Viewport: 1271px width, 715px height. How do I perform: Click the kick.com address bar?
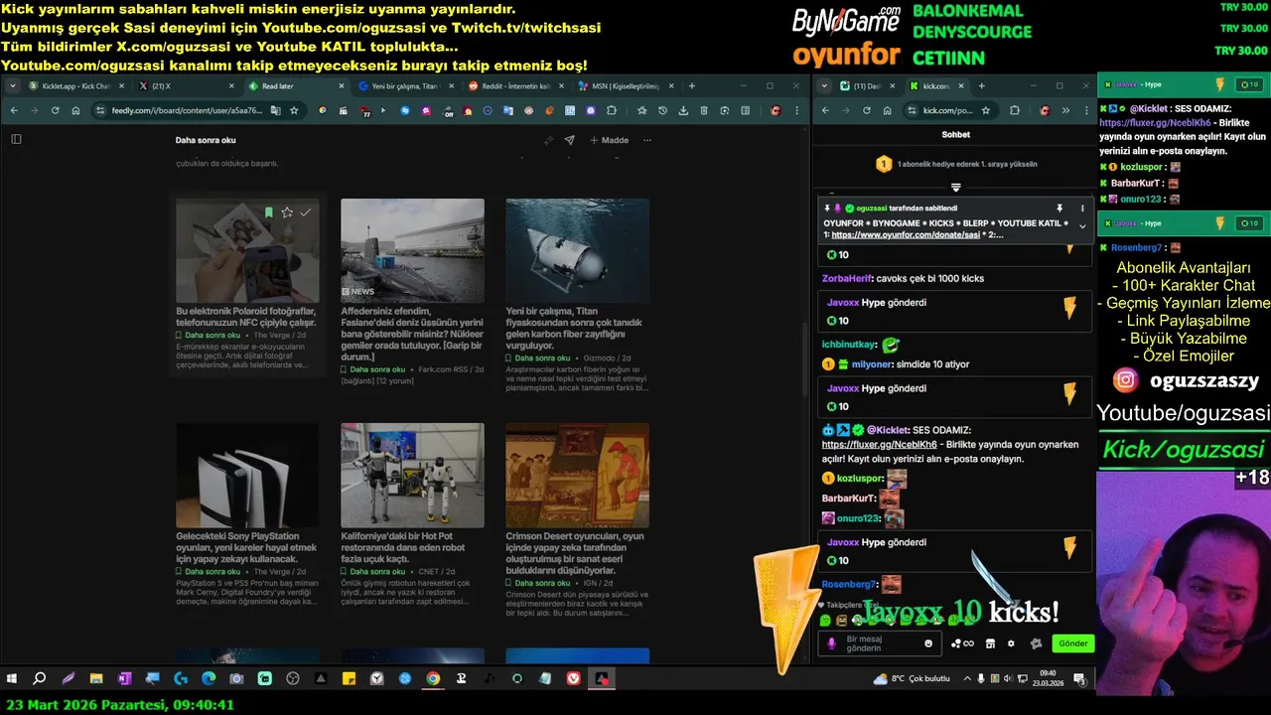click(951, 110)
